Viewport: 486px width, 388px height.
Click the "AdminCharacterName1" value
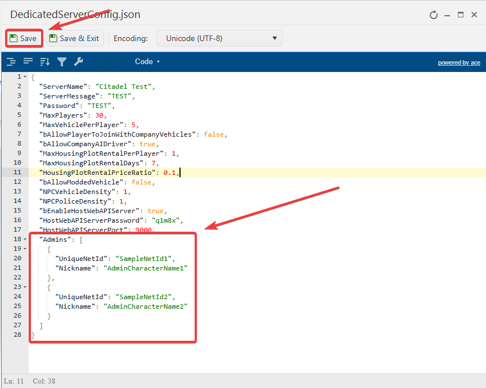[145, 268]
